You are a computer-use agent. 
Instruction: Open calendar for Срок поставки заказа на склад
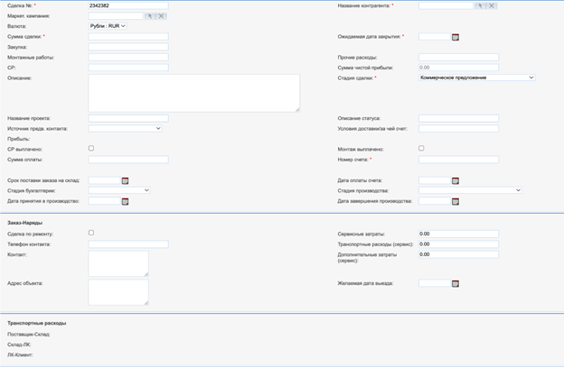coord(125,180)
